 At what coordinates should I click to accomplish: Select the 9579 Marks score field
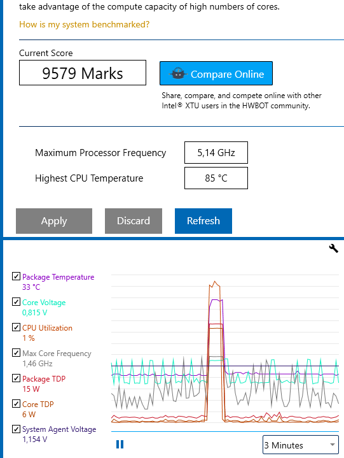[83, 73]
